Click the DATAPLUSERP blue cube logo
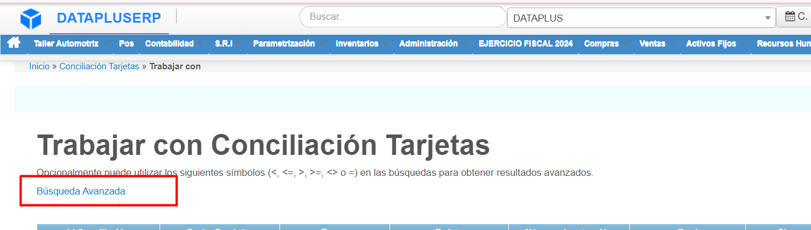 click(x=31, y=19)
